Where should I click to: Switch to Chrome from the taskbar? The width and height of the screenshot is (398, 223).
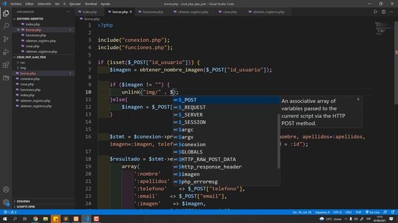coord(35,219)
